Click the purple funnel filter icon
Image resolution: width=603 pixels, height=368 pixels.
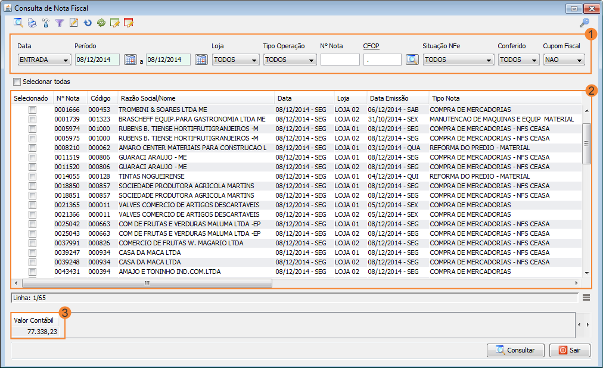(x=59, y=23)
